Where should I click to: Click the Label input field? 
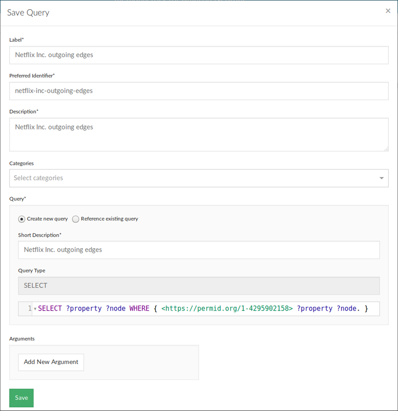pos(199,55)
